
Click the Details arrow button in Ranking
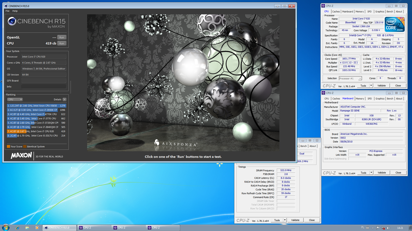[65, 99]
